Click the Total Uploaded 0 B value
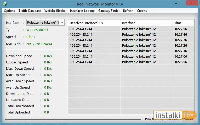200x125 pixels. coord(47,112)
